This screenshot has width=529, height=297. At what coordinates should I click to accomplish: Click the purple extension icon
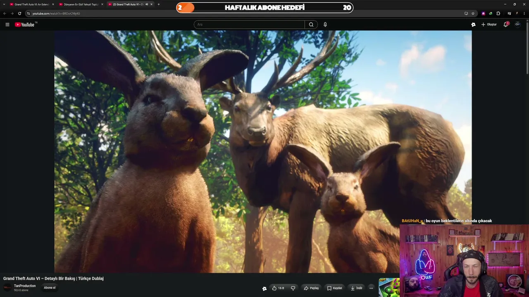484,13
